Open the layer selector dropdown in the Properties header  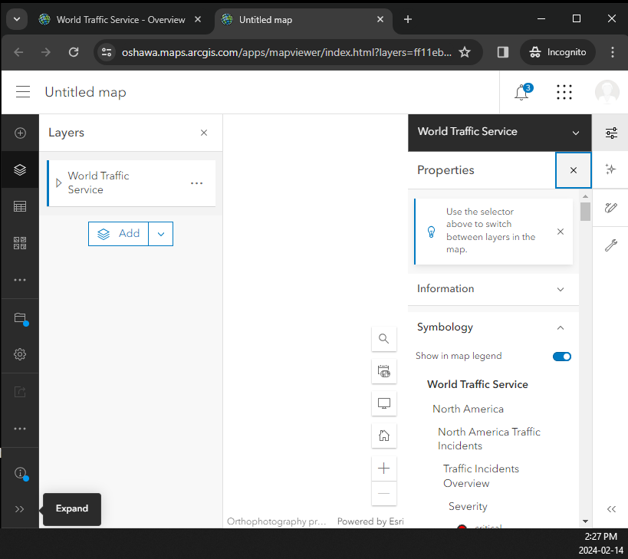(576, 132)
